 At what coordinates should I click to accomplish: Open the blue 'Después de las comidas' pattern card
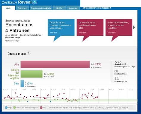click(61, 28)
